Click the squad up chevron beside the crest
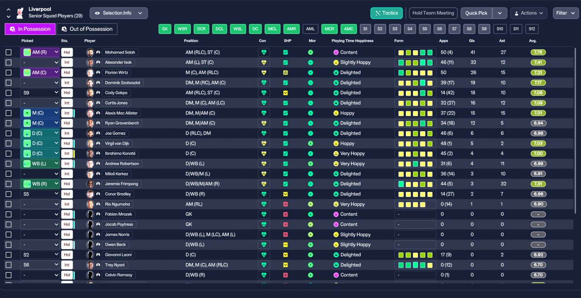This screenshot has height=298, width=581. (x=9, y=10)
